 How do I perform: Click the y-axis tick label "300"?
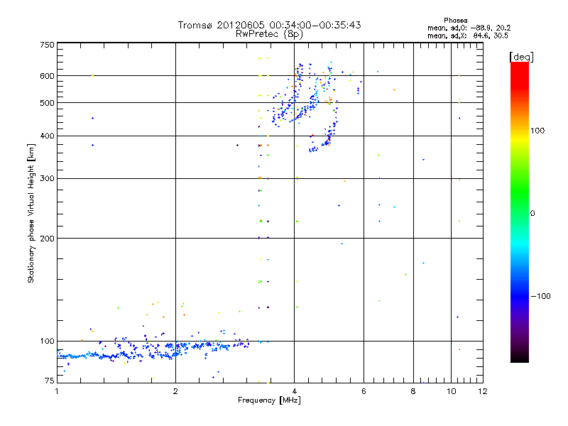click(x=48, y=179)
